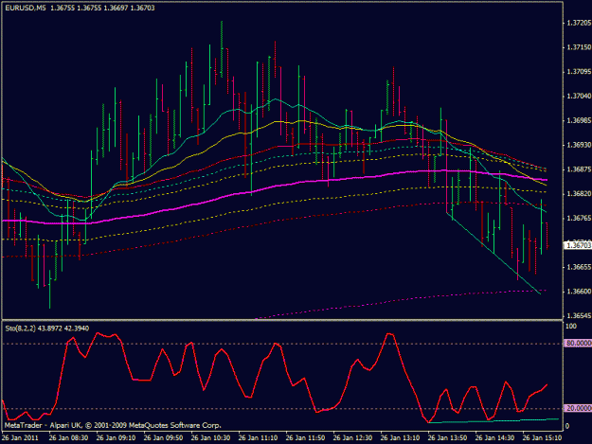Select the green descending trendline on price chart
This screenshot has height=444, width=592.
(x=493, y=253)
